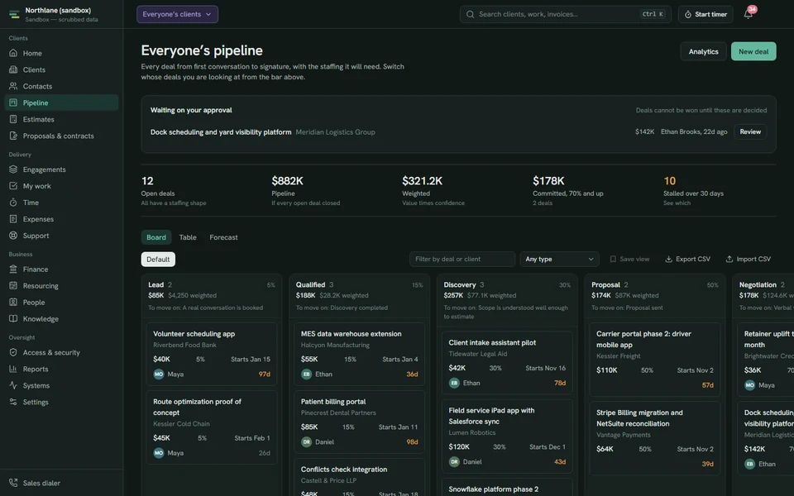Click Maya's avatar on Volunteer scheduling app card
Image resolution: width=794 pixels, height=496 pixels.
pyautogui.click(x=159, y=374)
